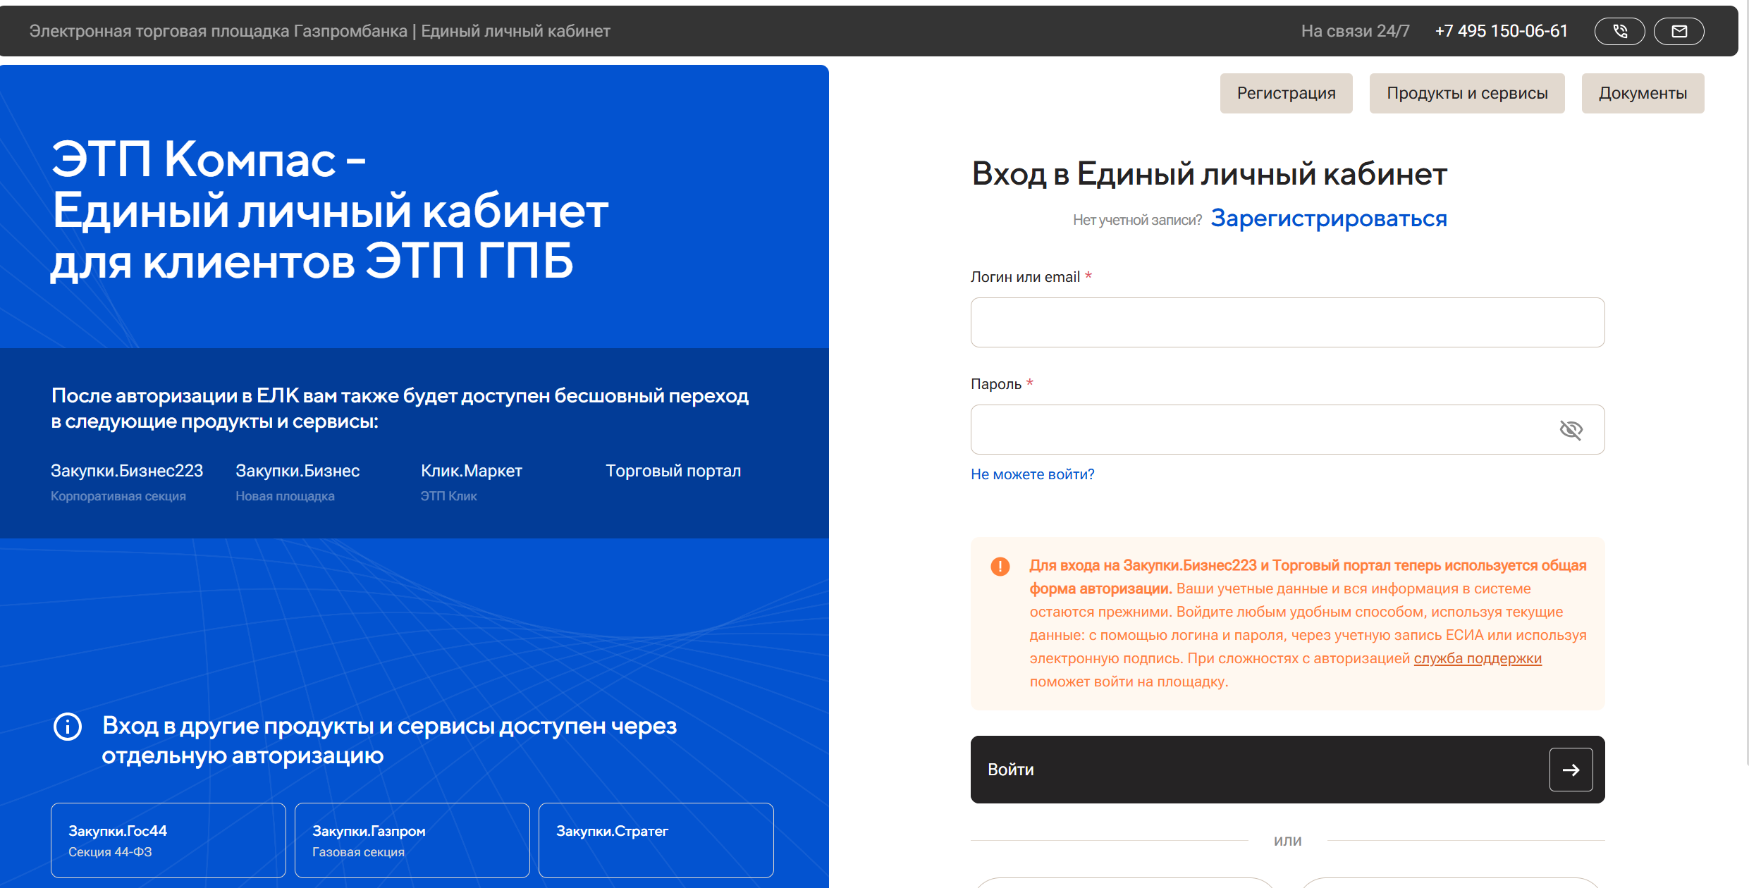Open the Регистрация menu item
This screenshot has width=1749, height=888.
pyautogui.click(x=1286, y=93)
